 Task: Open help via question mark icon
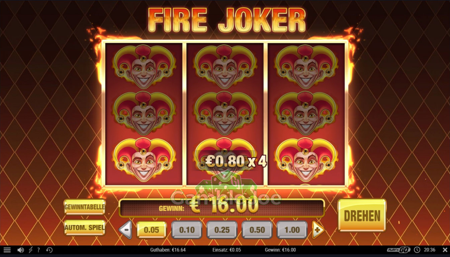38,250
